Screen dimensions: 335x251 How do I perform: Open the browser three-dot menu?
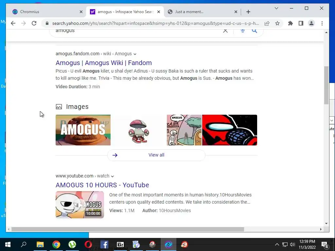[x=322, y=23]
